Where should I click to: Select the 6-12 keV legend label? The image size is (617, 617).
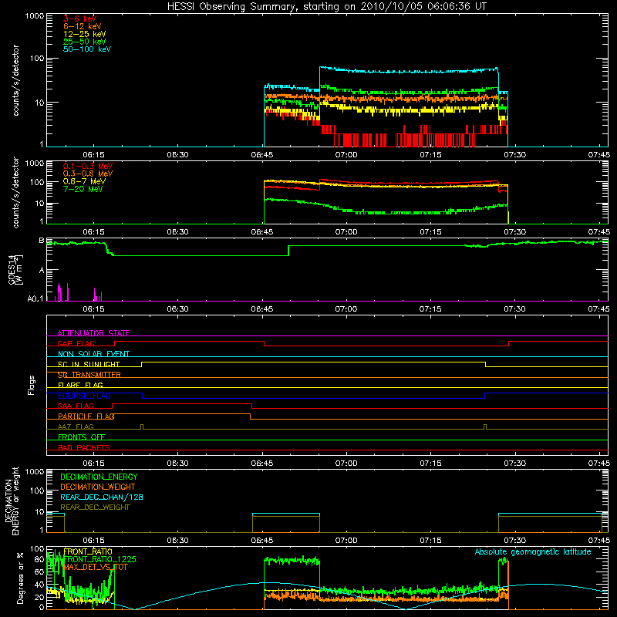(x=83, y=26)
